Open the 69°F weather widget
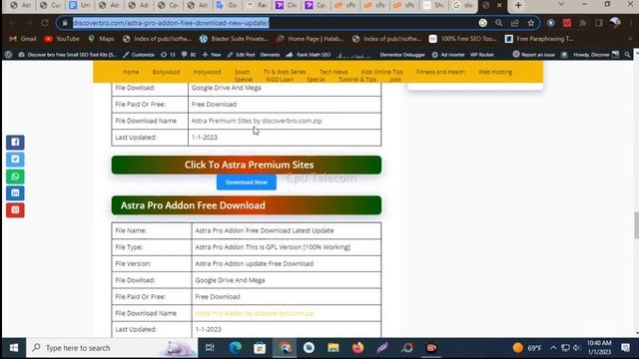The image size is (639, 359). pos(528,348)
